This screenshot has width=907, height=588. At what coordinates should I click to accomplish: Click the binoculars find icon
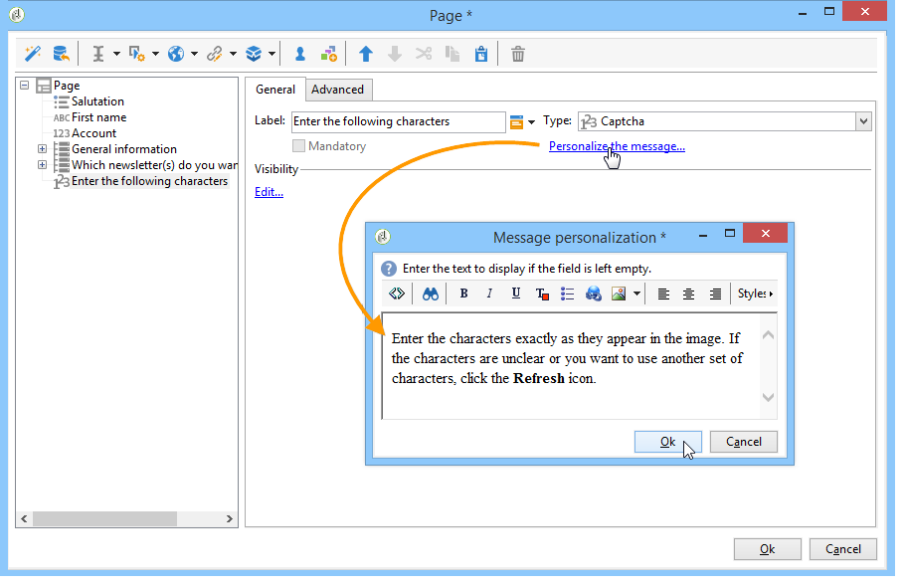click(x=430, y=294)
